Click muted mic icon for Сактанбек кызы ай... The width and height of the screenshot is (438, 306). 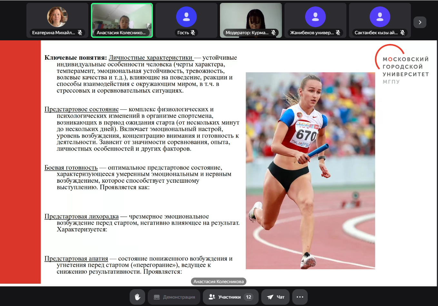(x=403, y=33)
